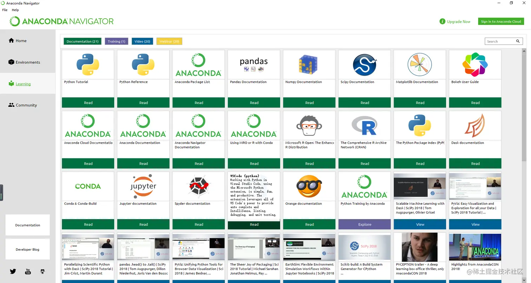
Task: Click the Environments cube icon
Action: tap(11, 62)
